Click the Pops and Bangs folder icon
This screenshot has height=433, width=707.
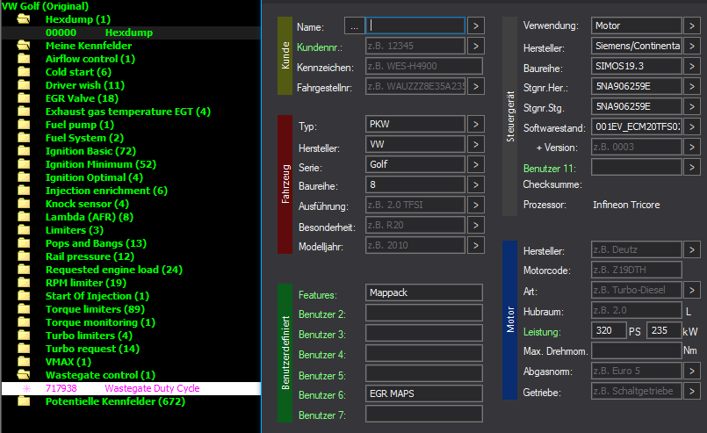click(x=24, y=242)
